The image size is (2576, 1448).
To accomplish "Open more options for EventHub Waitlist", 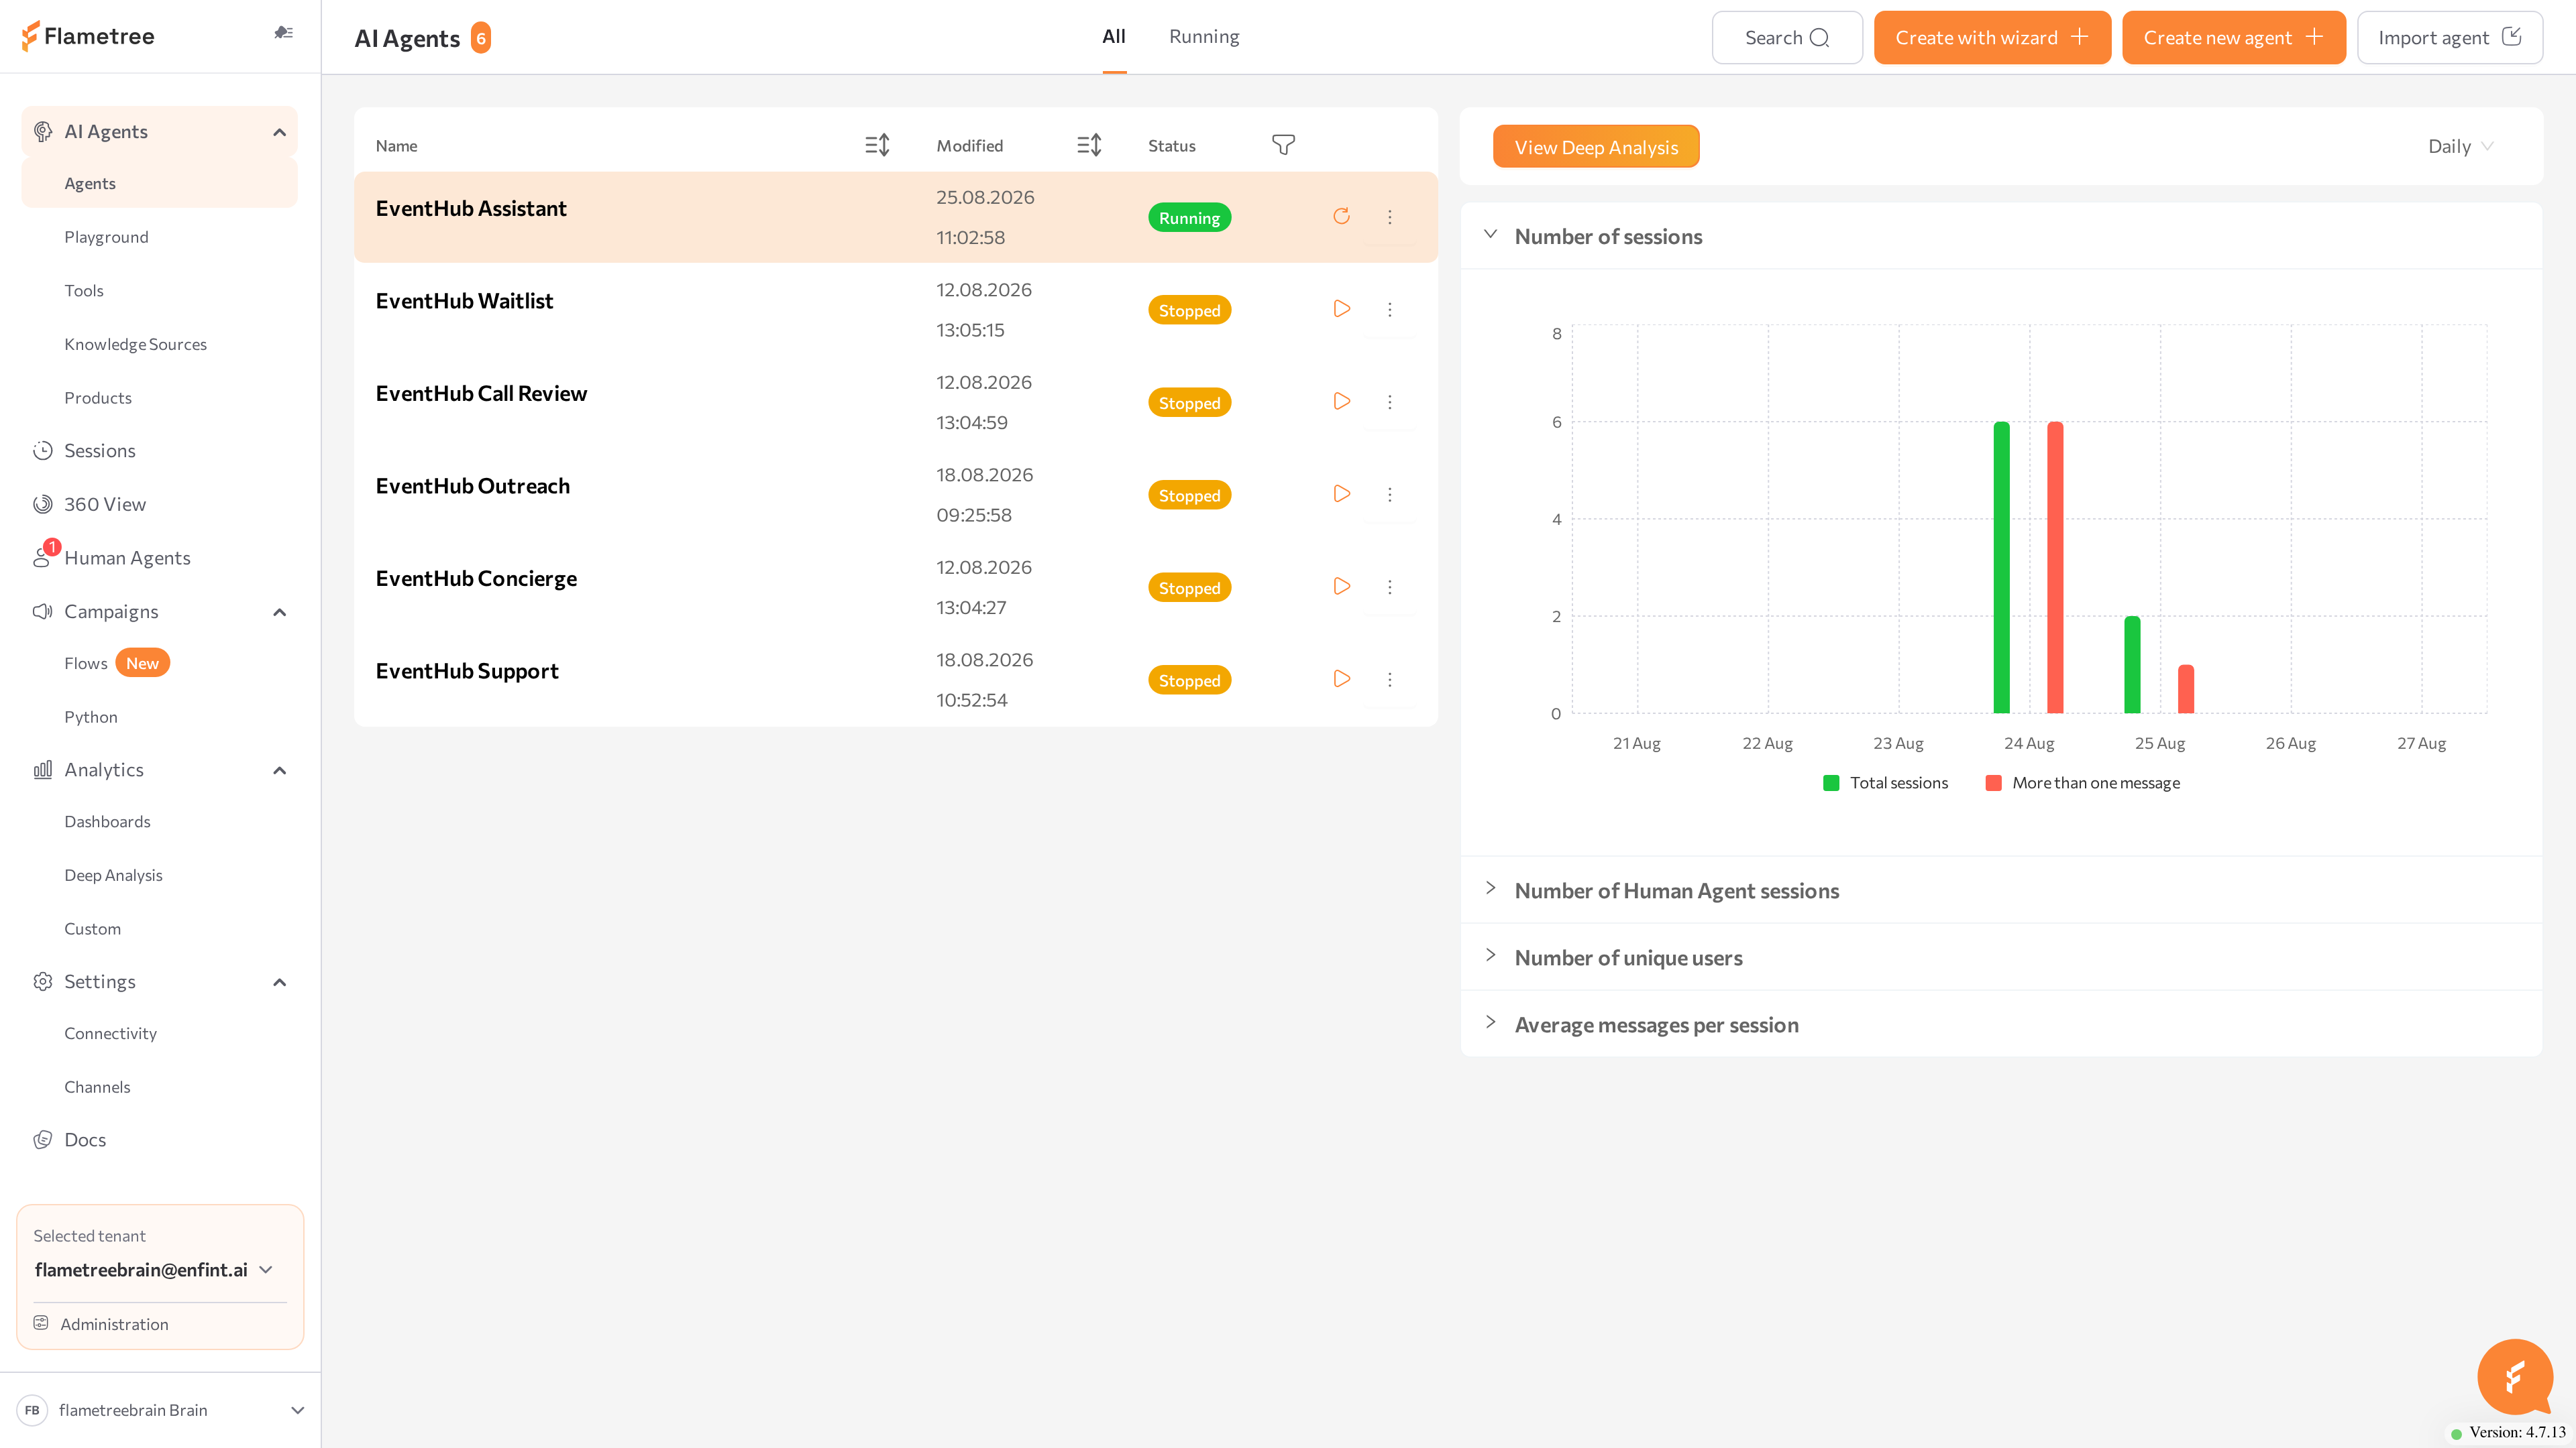I will coord(1389,310).
